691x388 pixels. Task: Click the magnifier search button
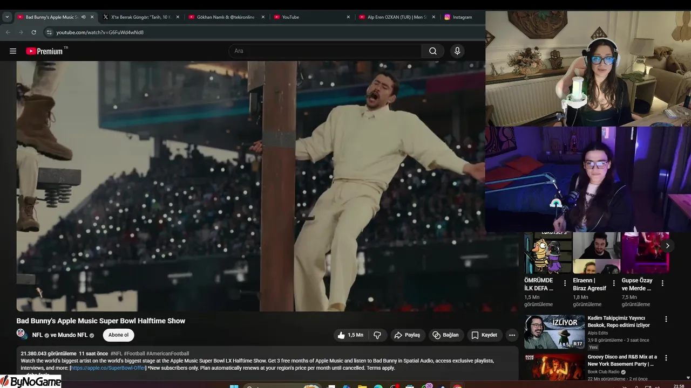(433, 51)
